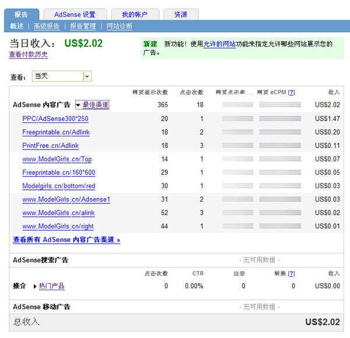Open the www.ModelGirls.cn/right channel
Viewport: 350px width, 338px height.
(58, 227)
